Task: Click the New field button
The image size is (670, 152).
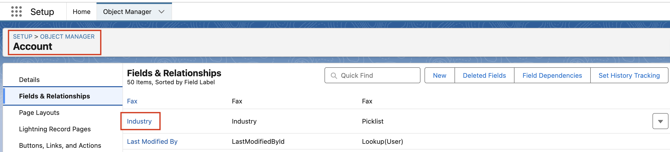Action: click(x=439, y=76)
